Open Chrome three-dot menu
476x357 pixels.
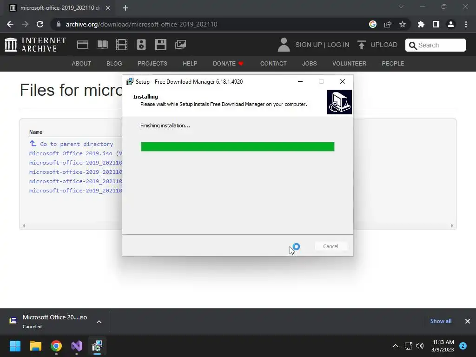pyautogui.click(x=466, y=24)
